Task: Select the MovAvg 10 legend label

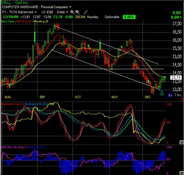Action: 24,21
